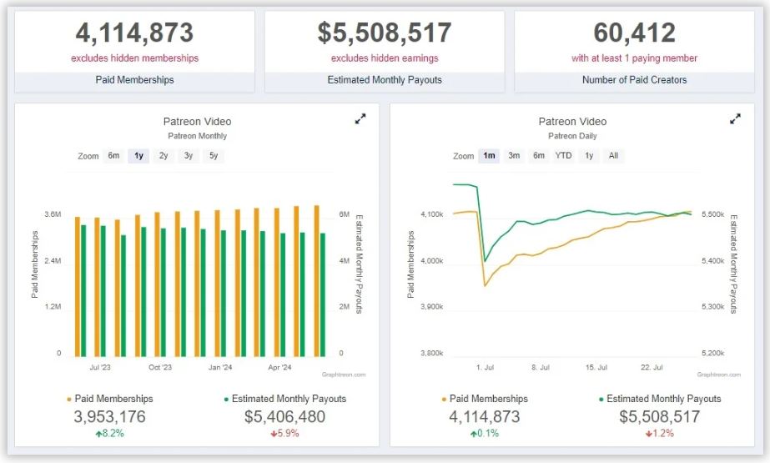This screenshot has width=770, height=463.
Task: Click the Oct '23 axis label
Action: [x=160, y=367]
